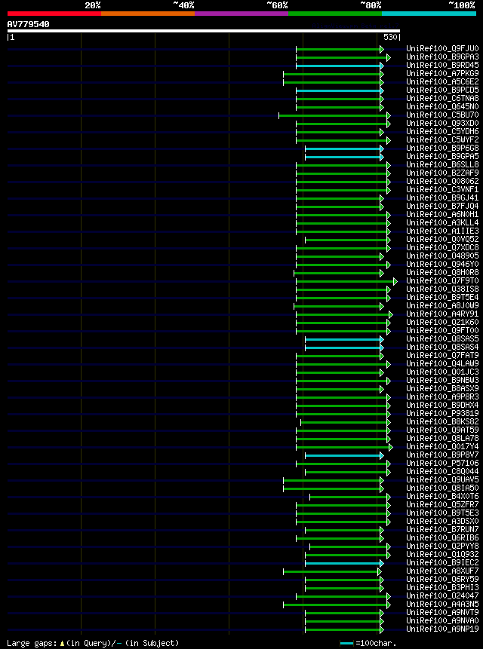Click the green ~80% identity legend bar
This screenshot has height=649, width=483.
point(335,14)
